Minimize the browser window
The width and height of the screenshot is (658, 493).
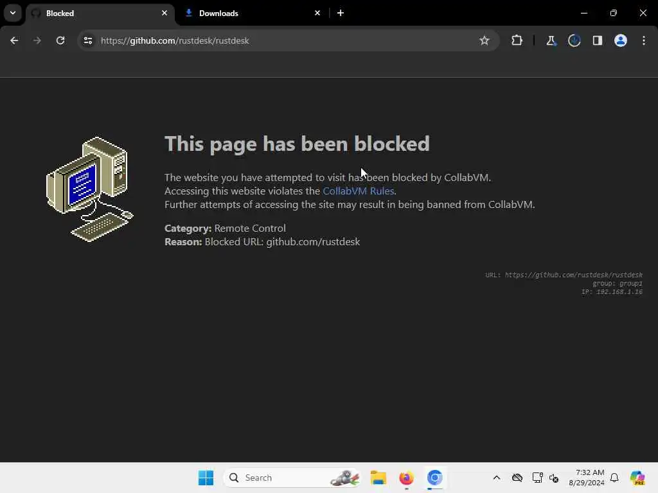click(583, 13)
